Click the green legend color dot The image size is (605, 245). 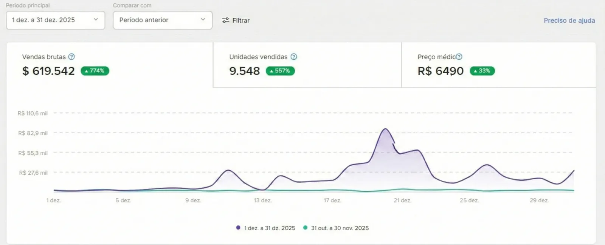pyautogui.click(x=305, y=228)
